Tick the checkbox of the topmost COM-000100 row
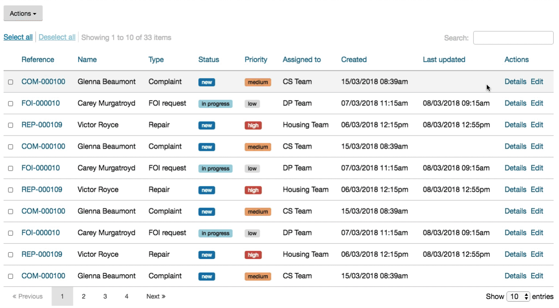Viewport: 559px width, 308px height. [10, 82]
